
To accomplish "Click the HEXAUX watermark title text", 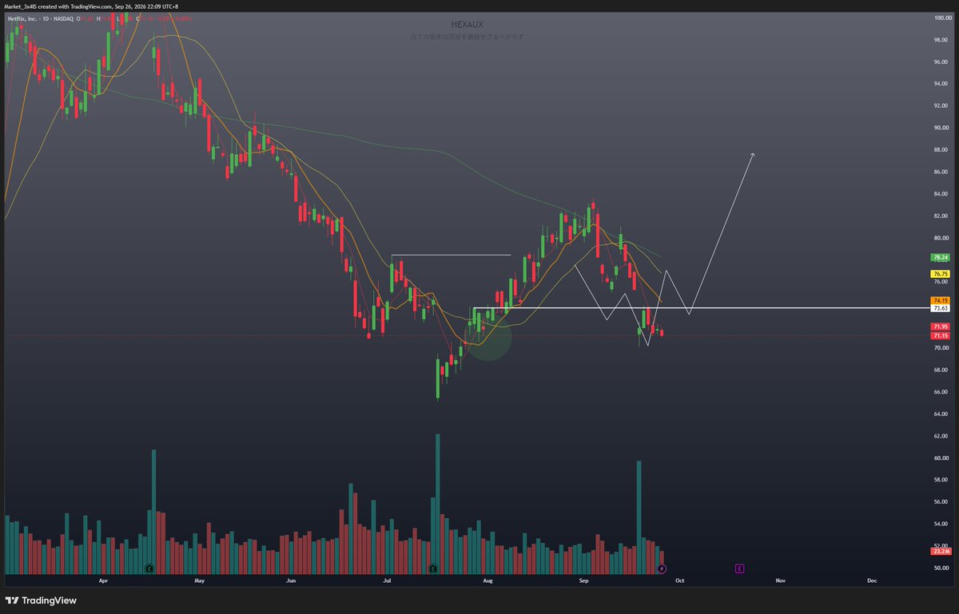I will pos(468,25).
